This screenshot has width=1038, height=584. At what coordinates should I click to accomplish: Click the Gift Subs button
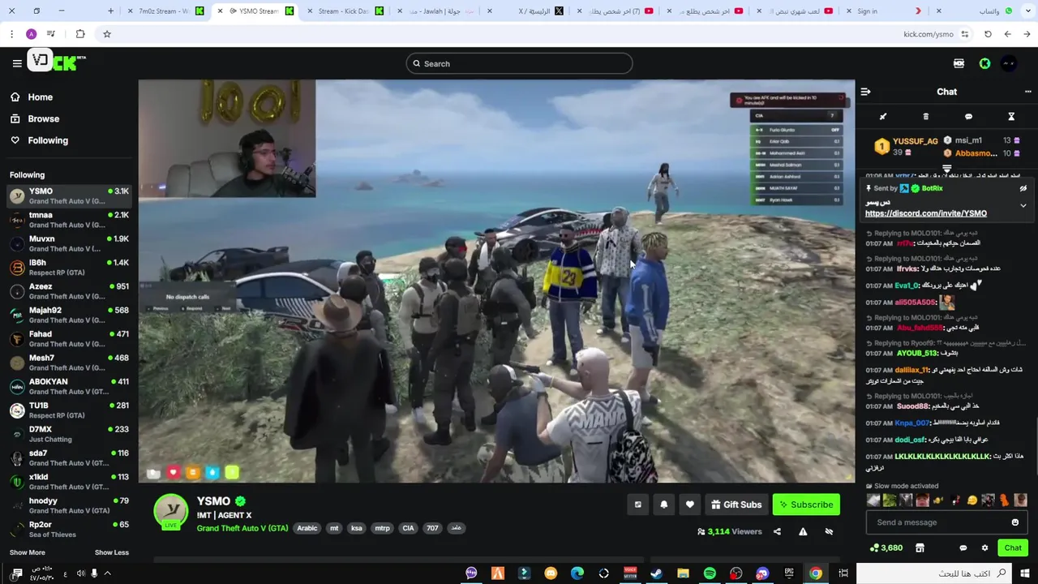click(736, 505)
